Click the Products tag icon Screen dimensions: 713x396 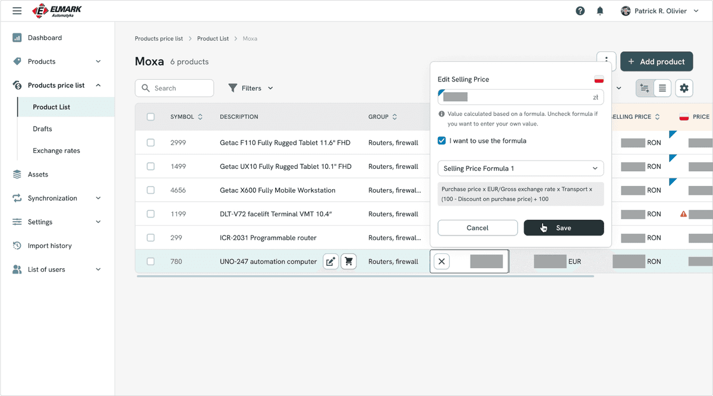click(x=17, y=61)
